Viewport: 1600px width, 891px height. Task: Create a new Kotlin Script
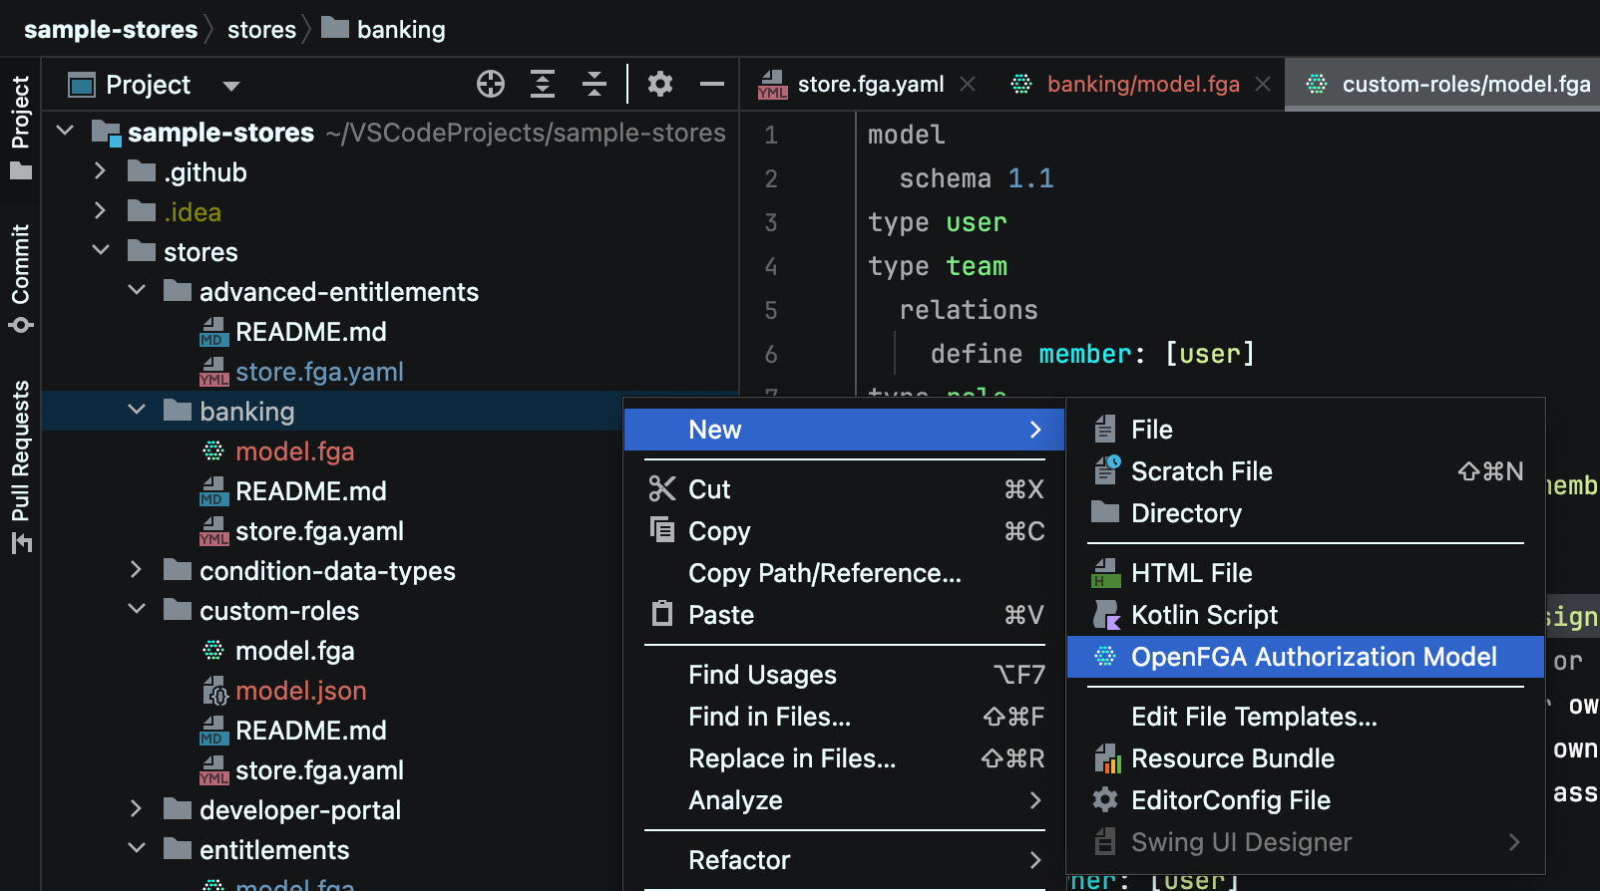coord(1306,615)
